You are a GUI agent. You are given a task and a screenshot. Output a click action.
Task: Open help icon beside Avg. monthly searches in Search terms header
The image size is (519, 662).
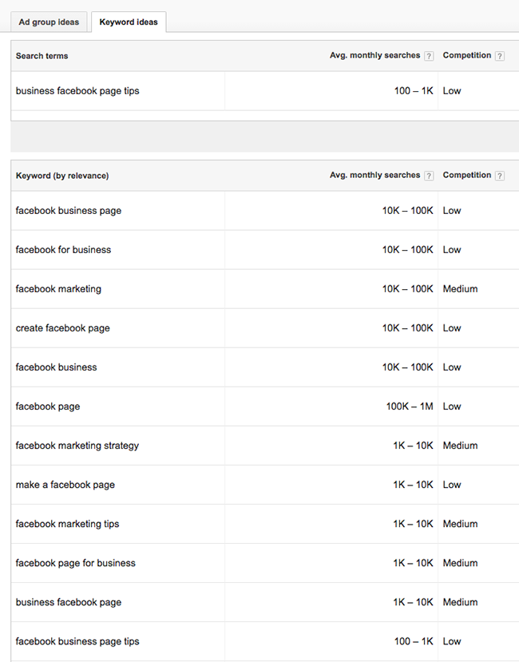coord(429,56)
